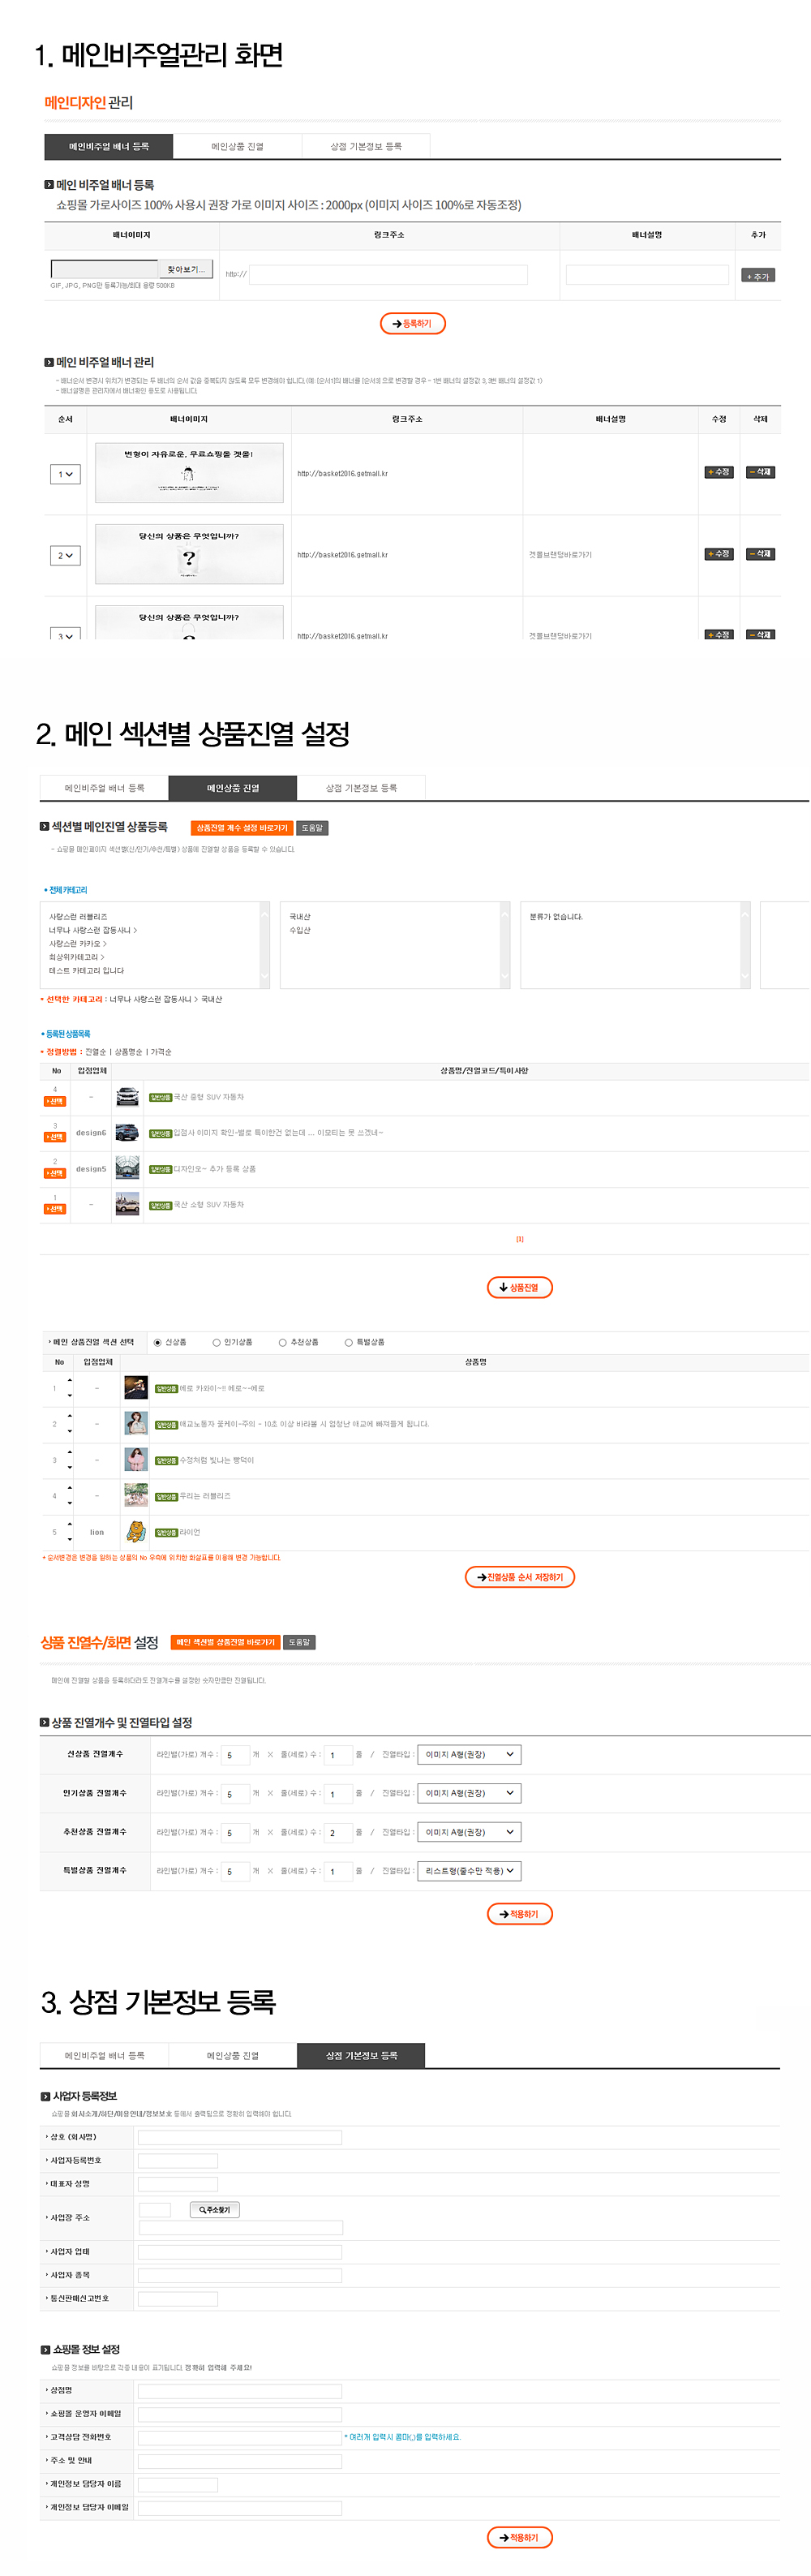The width and height of the screenshot is (811, 2576).
Task: Click the up arrow for product row 1
Action: point(70,1381)
